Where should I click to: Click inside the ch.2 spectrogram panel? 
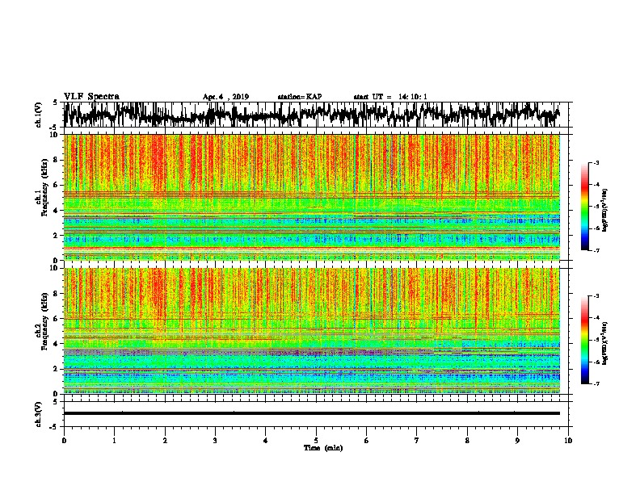click(x=311, y=331)
